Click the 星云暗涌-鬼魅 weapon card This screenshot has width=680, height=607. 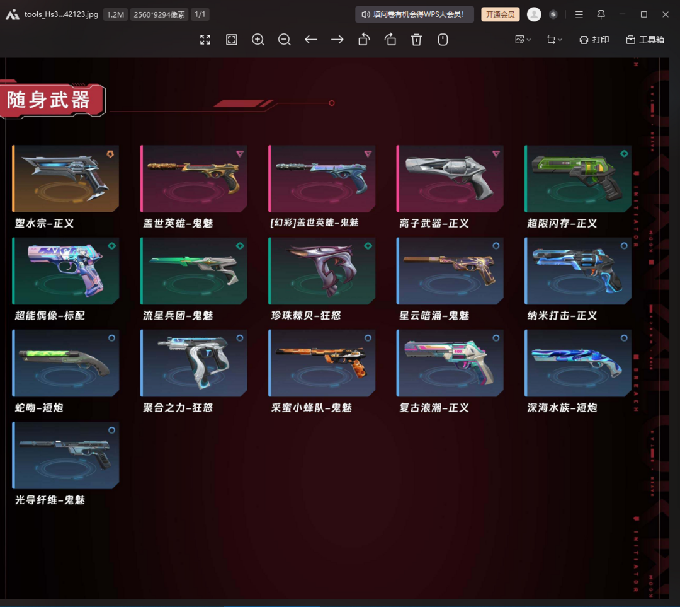450,271
